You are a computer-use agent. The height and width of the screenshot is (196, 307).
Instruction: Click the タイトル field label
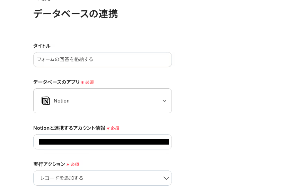point(42,46)
